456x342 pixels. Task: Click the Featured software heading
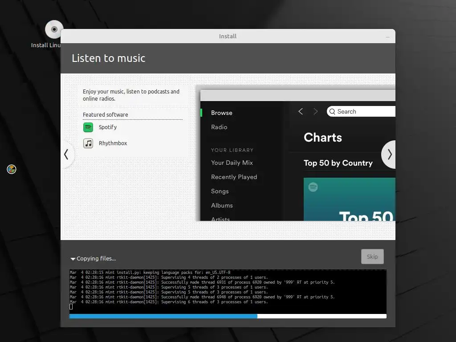(x=105, y=114)
